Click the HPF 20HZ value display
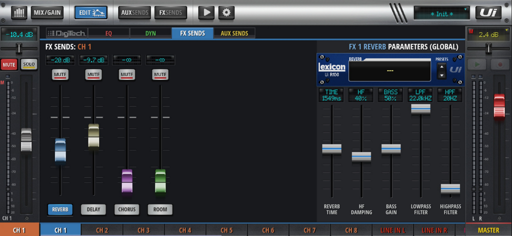Screen dimensions: 512x236 450,95
